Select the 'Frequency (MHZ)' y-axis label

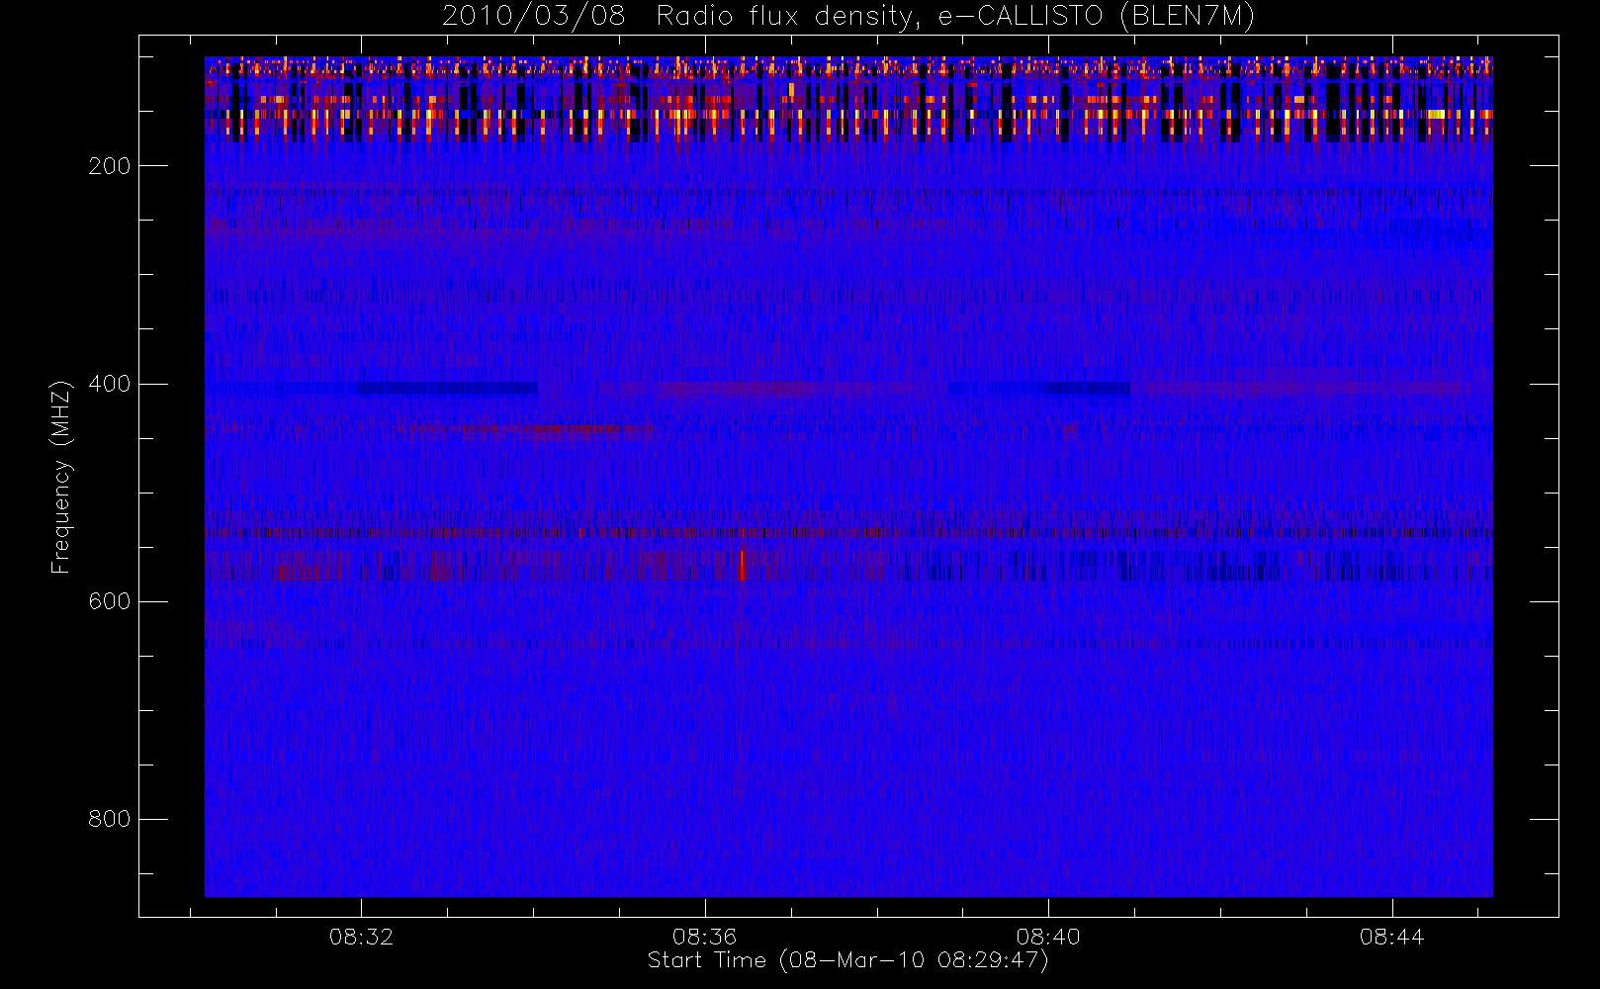click(x=61, y=477)
